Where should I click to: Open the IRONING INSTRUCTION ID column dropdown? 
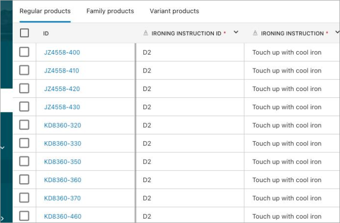coord(236,33)
